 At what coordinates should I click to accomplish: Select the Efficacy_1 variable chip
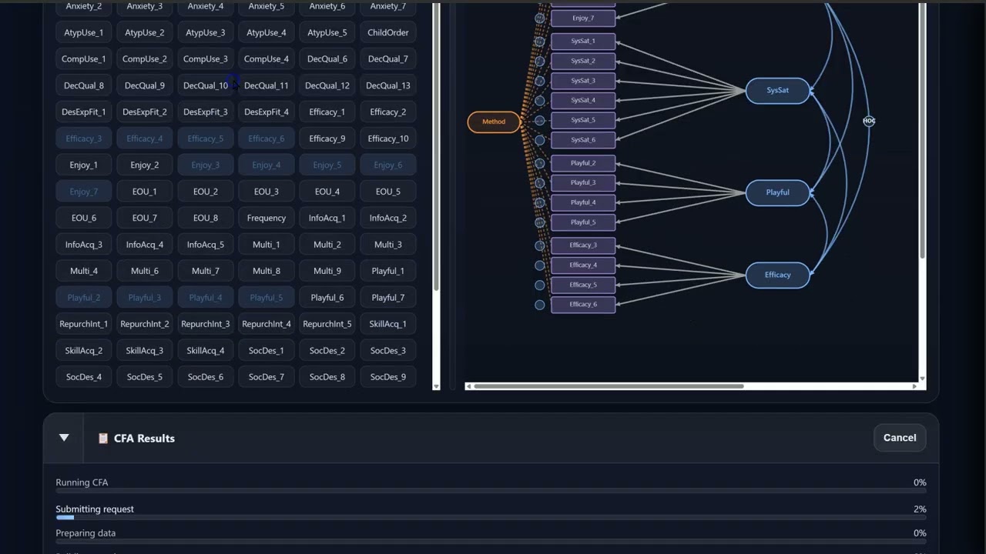pyautogui.click(x=327, y=112)
